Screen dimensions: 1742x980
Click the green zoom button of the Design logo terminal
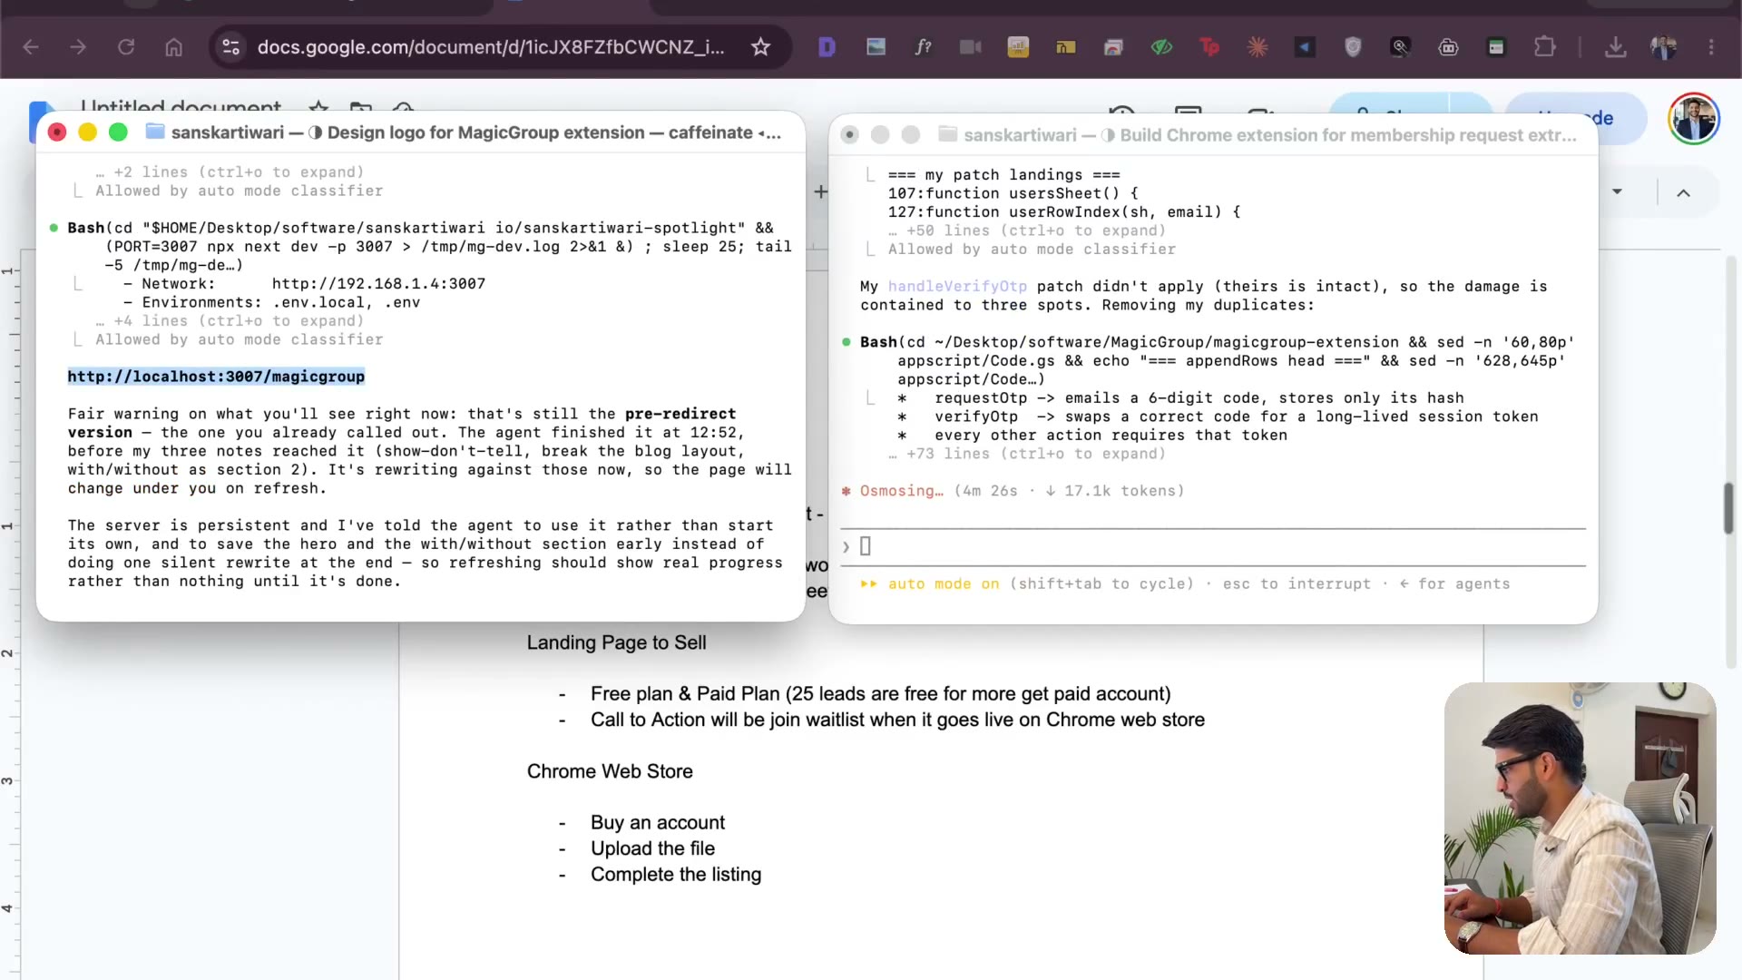click(x=118, y=132)
